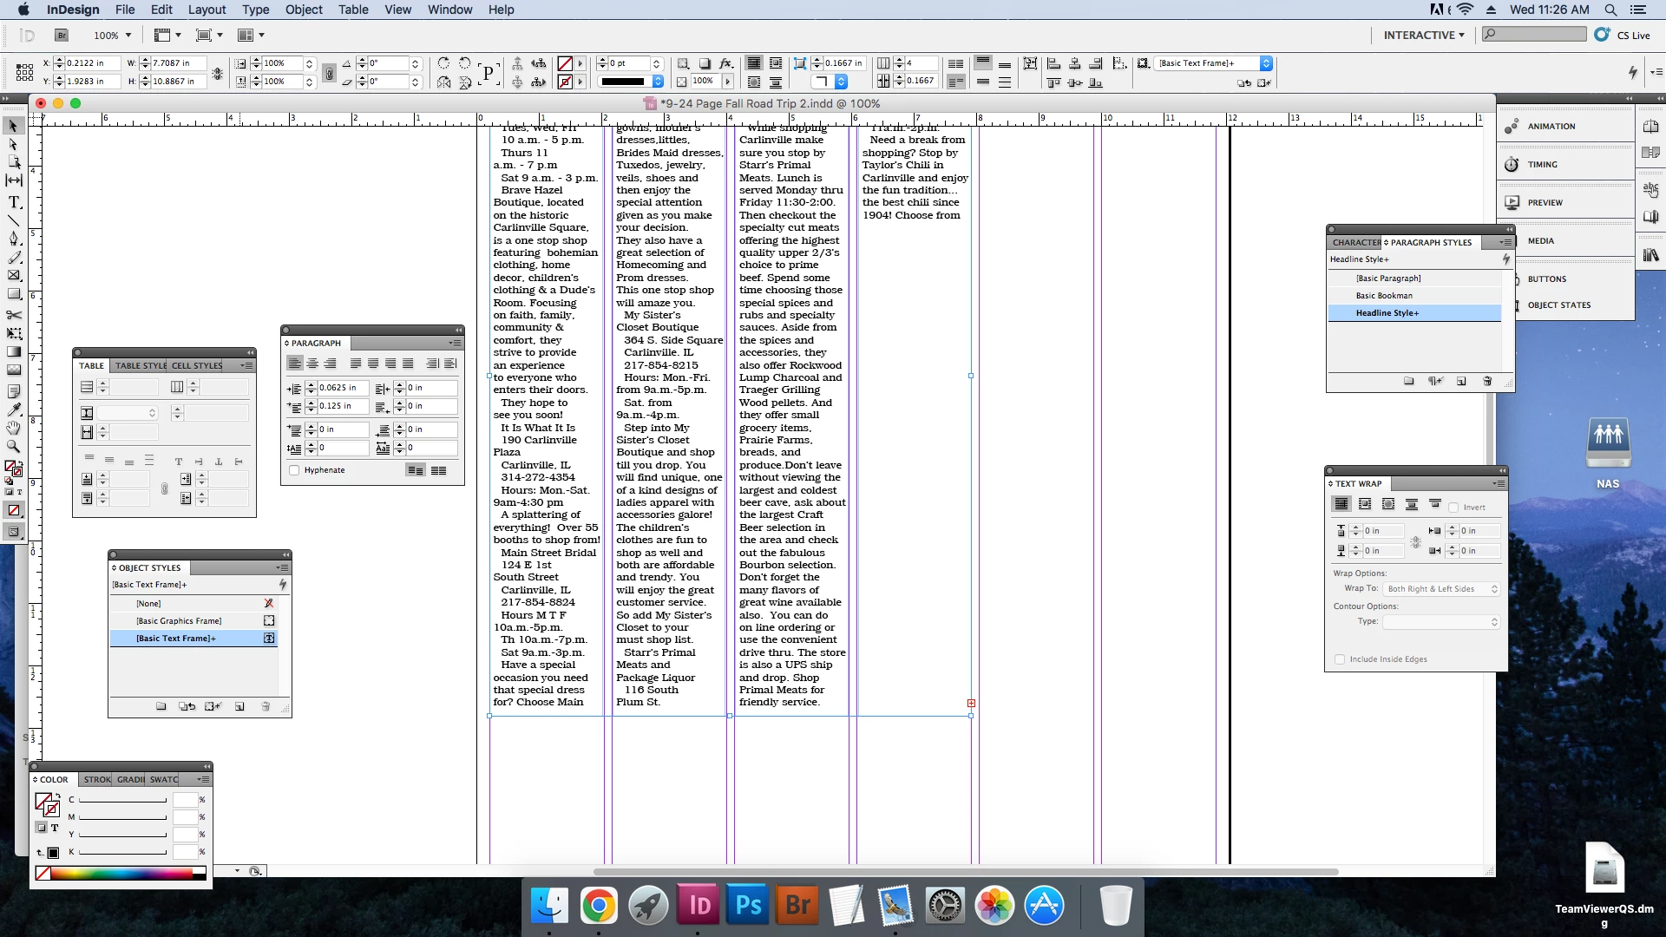Select the Eyedropper tool
This screenshot has width=1666, height=937.
[14, 409]
